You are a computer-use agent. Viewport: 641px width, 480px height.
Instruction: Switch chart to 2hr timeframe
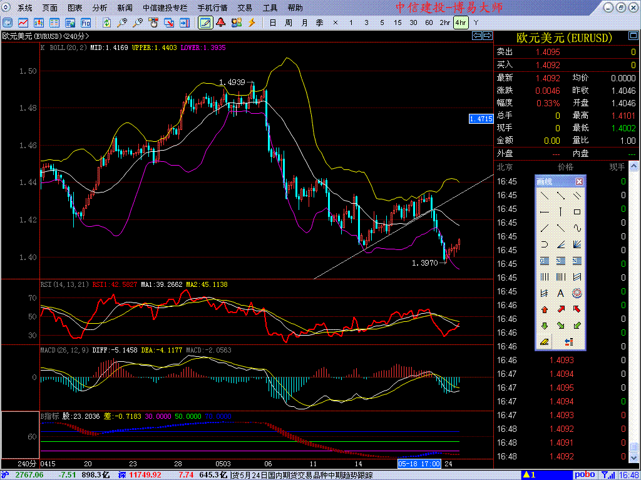pyautogui.click(x=444, y=22)
